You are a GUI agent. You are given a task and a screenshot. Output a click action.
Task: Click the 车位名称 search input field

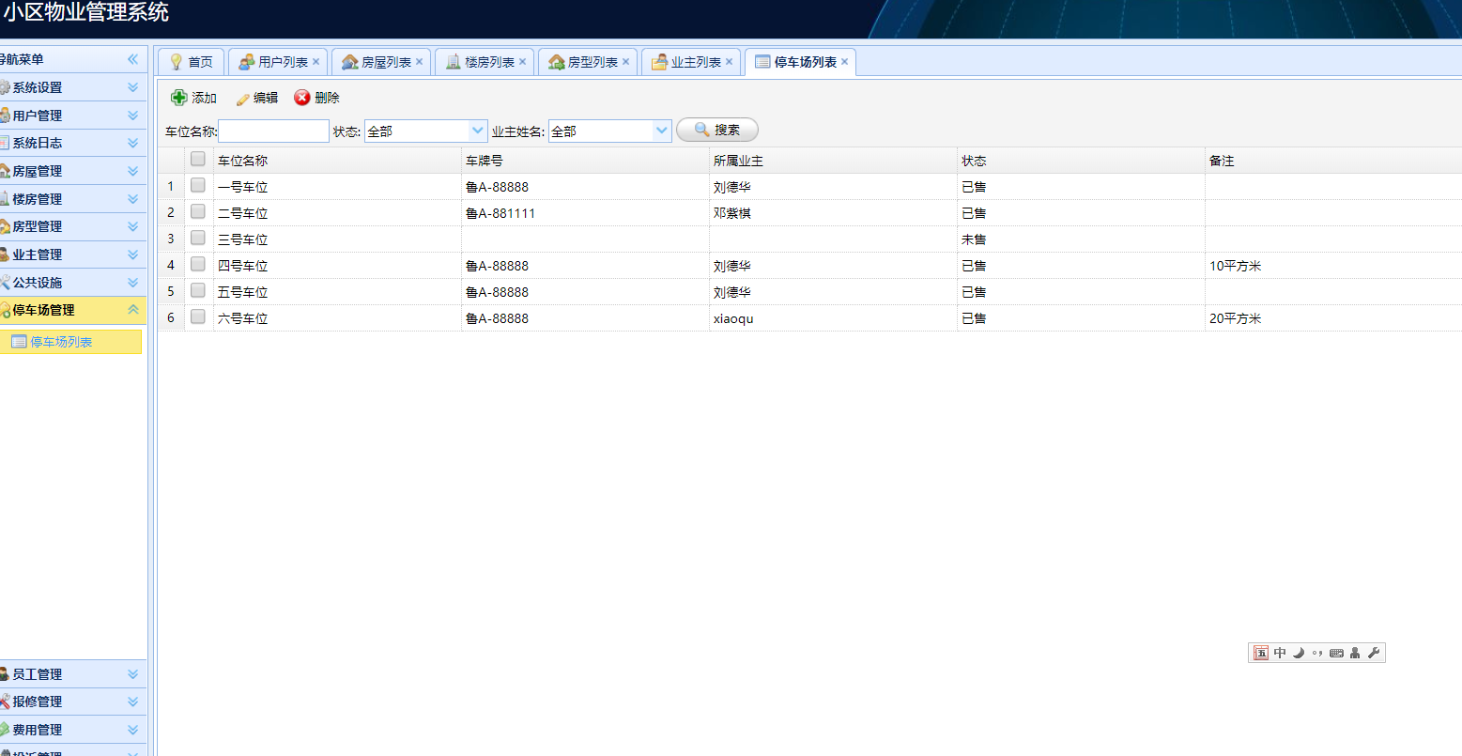[273, 131]
